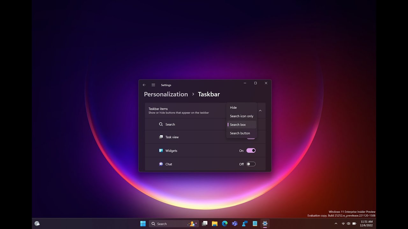Click the Widgets row label
408x229 pixels.
click(171, 150)
